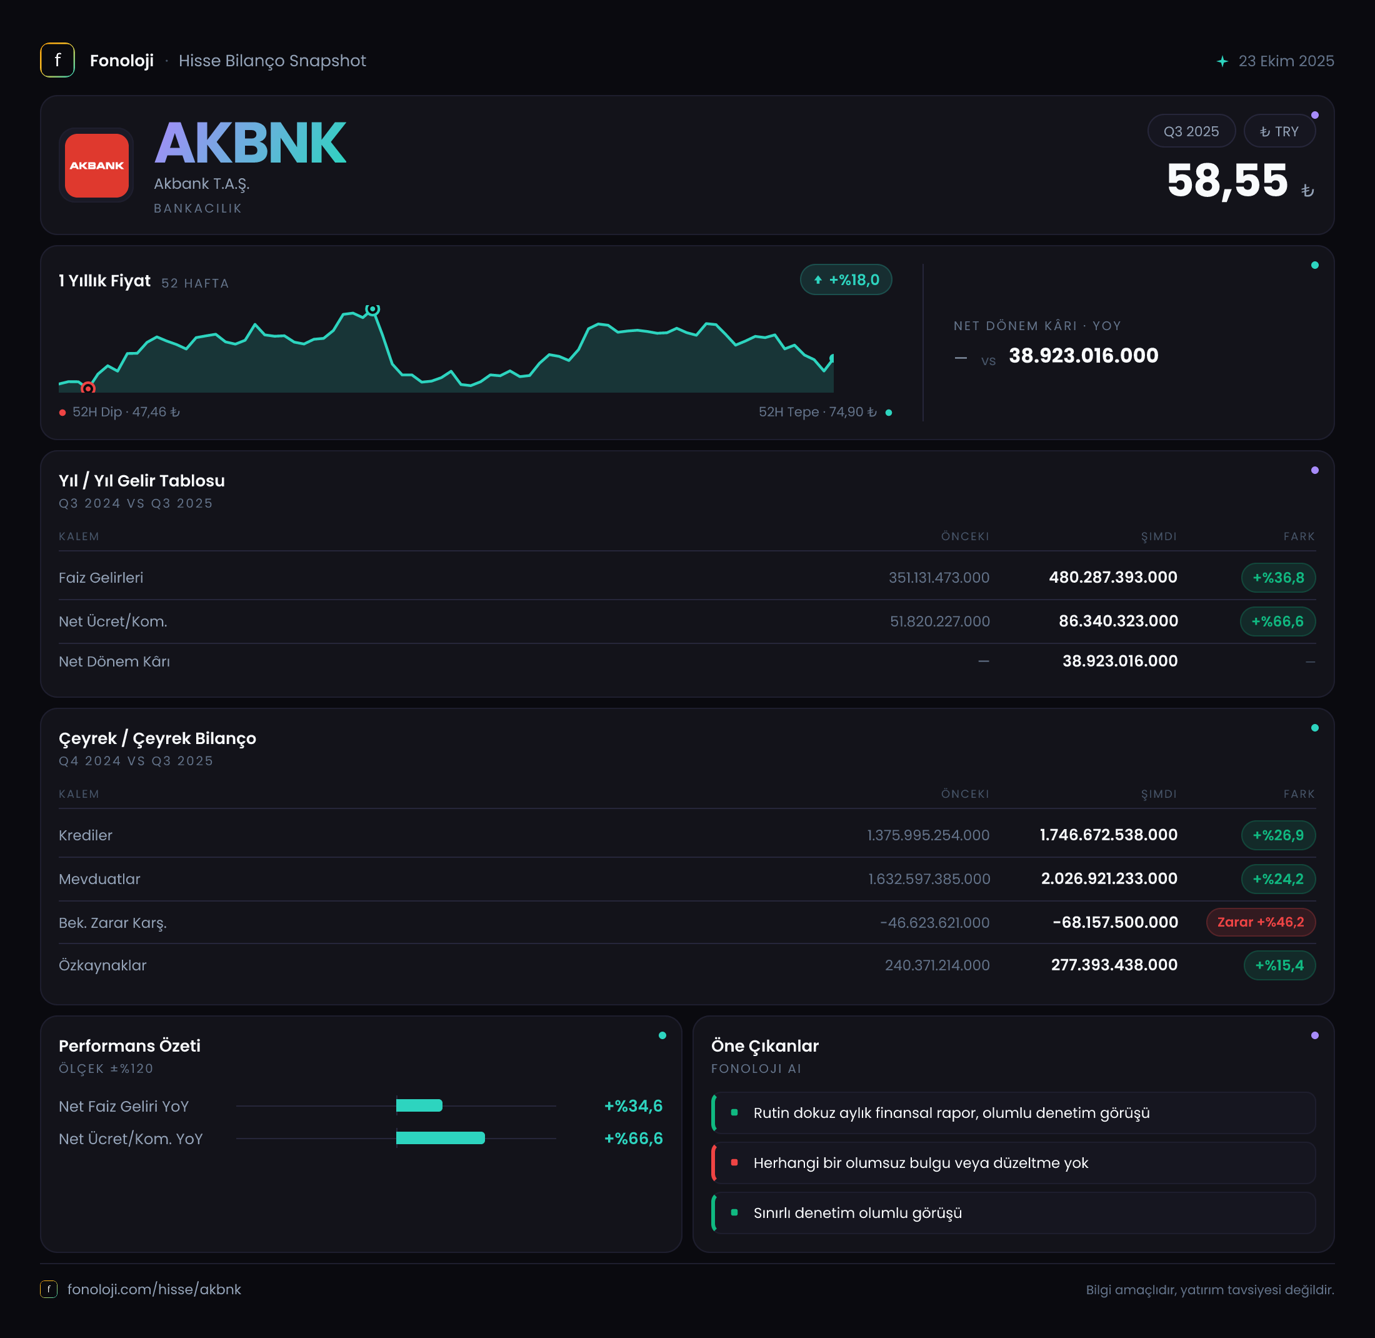Screen dimensions: 1375x1338
Task: Click the red bullet of the Herhangi bir olumsuz highlight
Action: tap(734, 1162)
